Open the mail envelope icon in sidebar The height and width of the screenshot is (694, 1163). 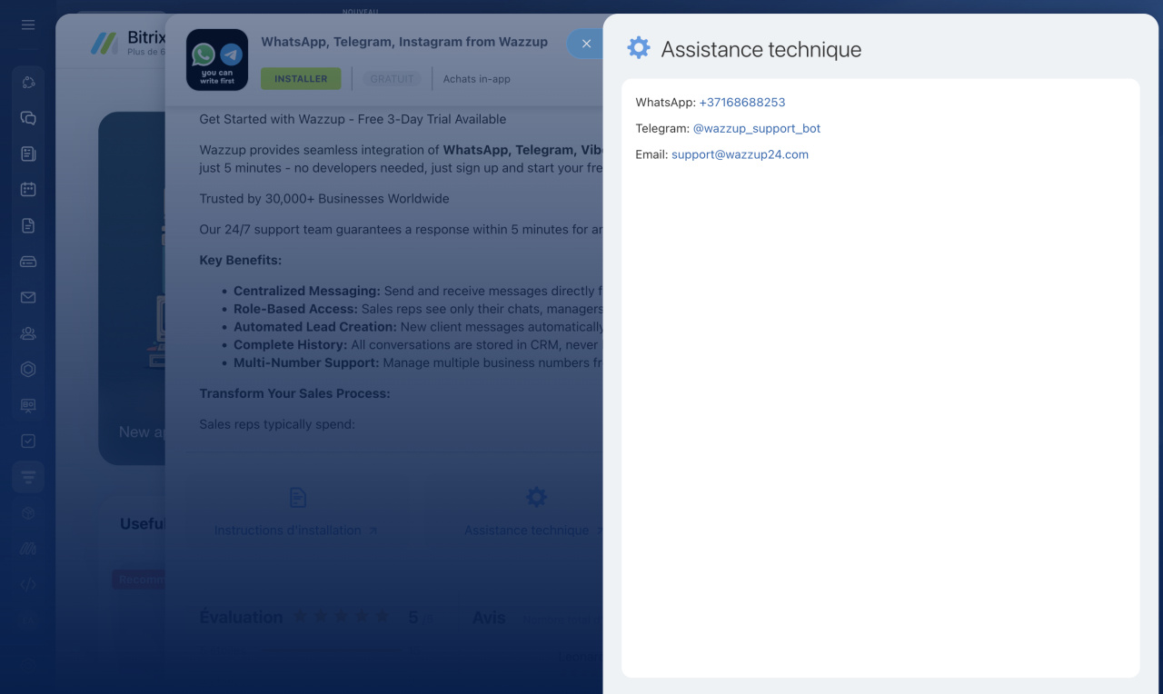(28, 297)
